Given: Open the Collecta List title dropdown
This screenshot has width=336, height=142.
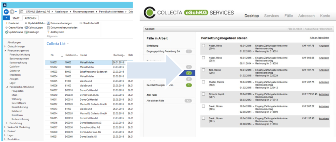Looking at the screenshot, I should tap(68, 44).
